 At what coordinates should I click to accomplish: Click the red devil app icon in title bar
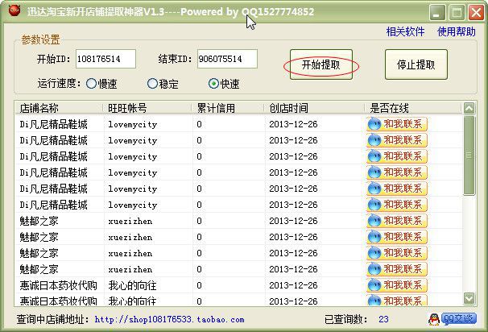pos(14,10)
